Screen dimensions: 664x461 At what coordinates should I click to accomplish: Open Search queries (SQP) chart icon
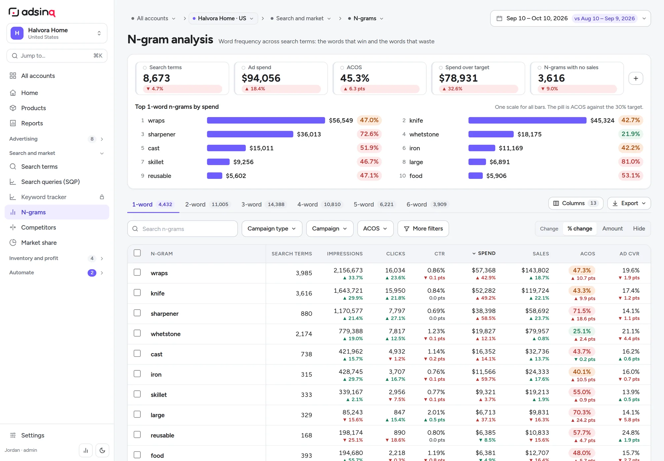[x=13, y=182]
